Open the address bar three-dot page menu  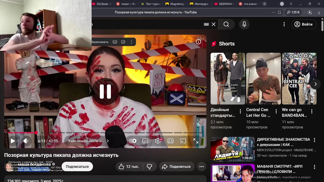tap(273, 12)
